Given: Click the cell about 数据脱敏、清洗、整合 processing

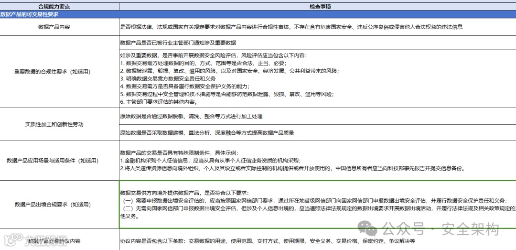Looking at the screenshot, I should tap(318, 116).
